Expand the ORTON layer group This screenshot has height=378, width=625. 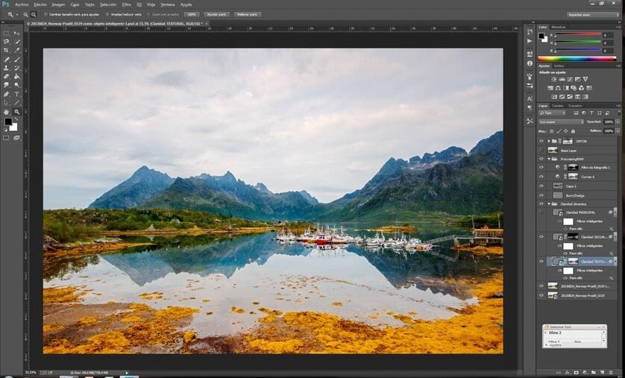click(549, 141)
